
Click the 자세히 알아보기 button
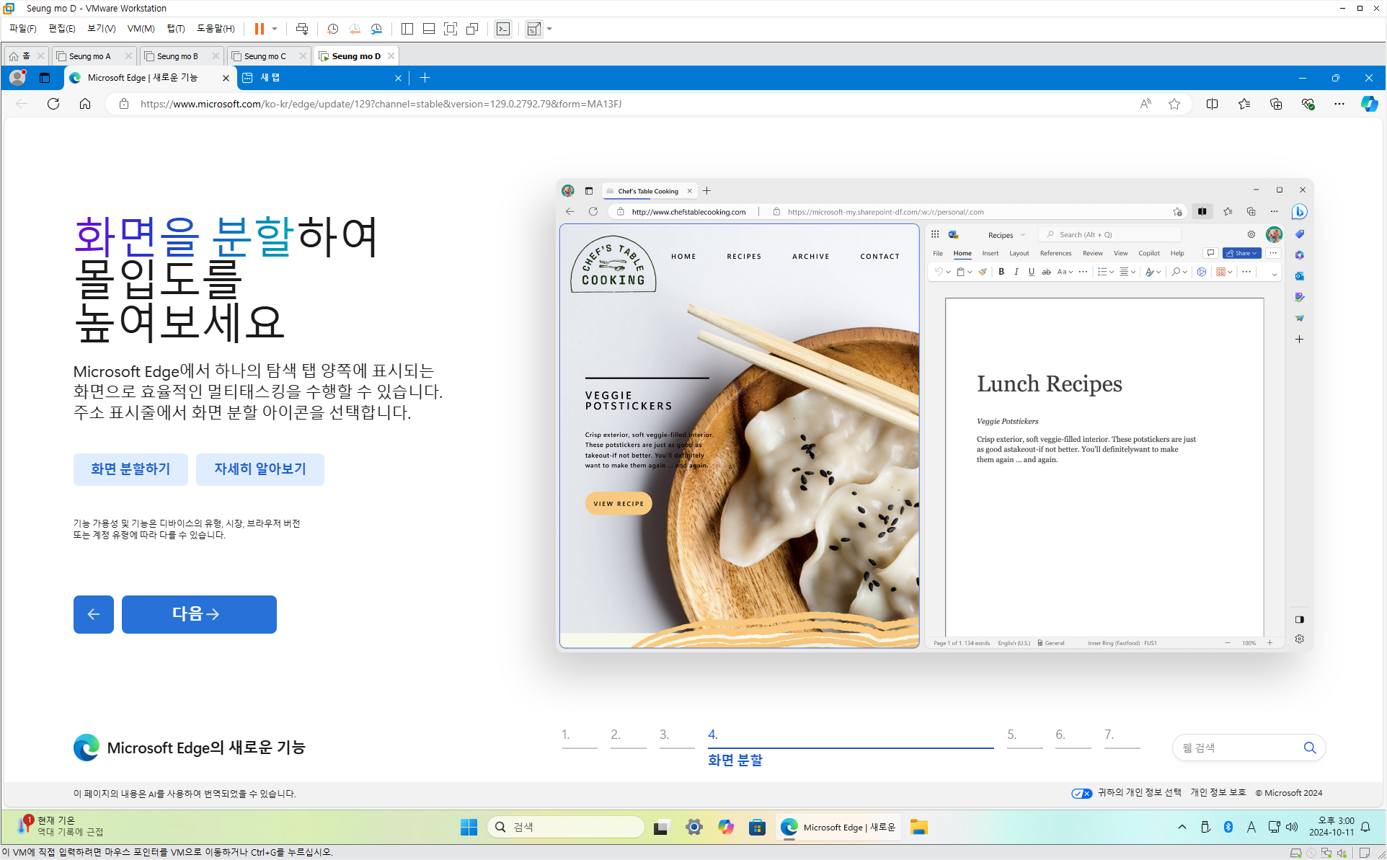pos(260,469)
